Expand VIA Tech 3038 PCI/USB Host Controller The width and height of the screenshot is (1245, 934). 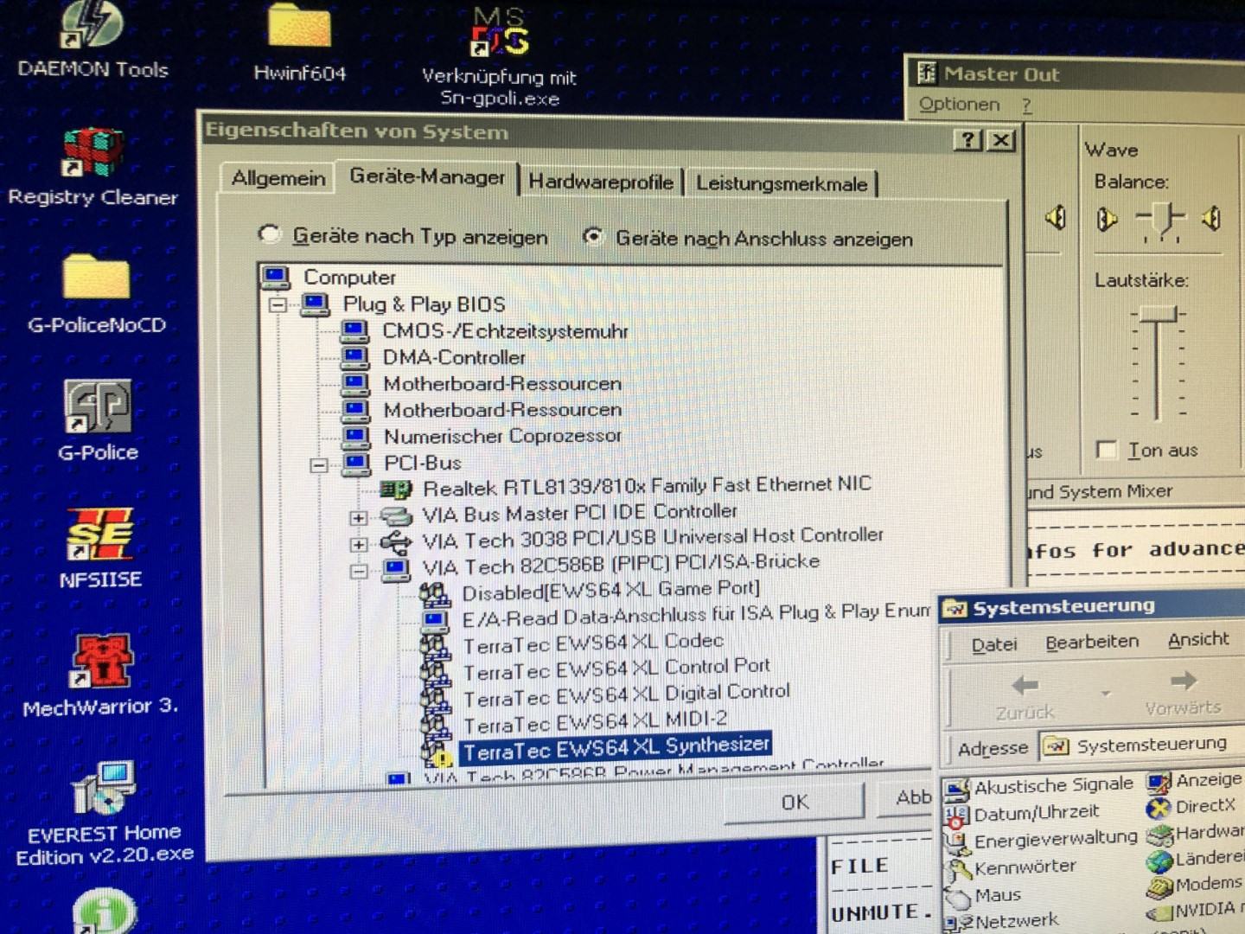(x=358, y=545)
